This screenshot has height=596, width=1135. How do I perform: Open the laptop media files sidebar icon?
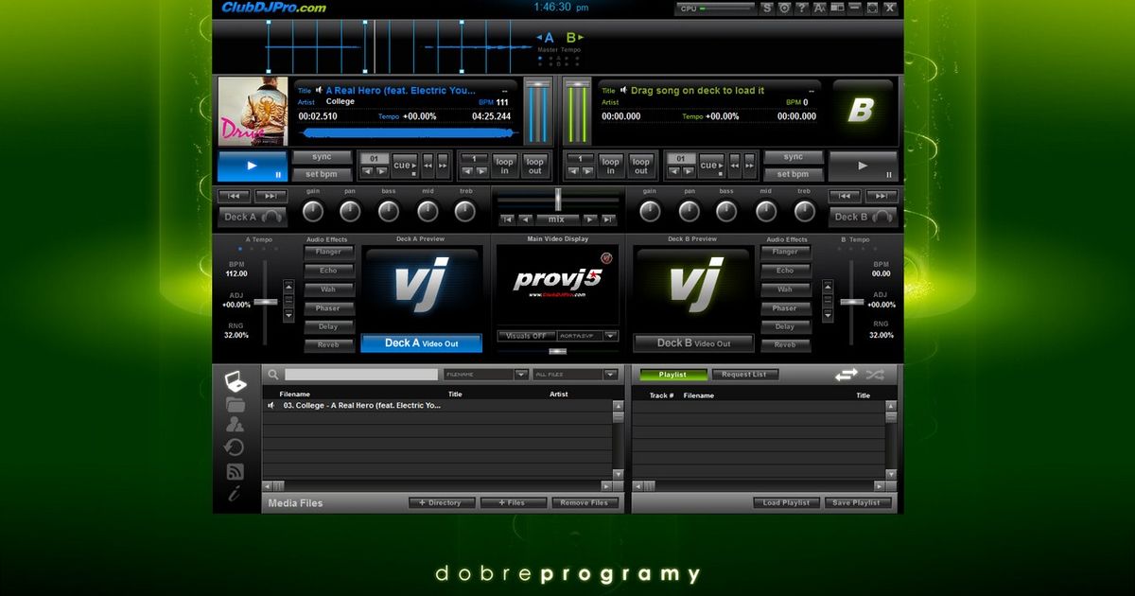[236, 382]
